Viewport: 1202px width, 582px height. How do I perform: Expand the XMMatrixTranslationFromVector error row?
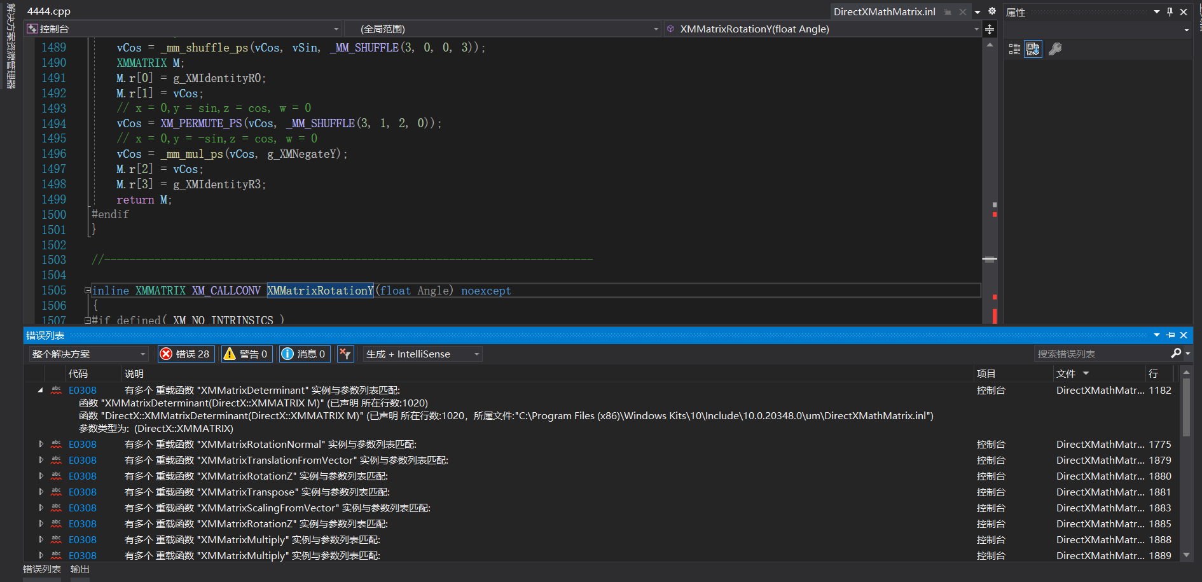tap(41, 460)
